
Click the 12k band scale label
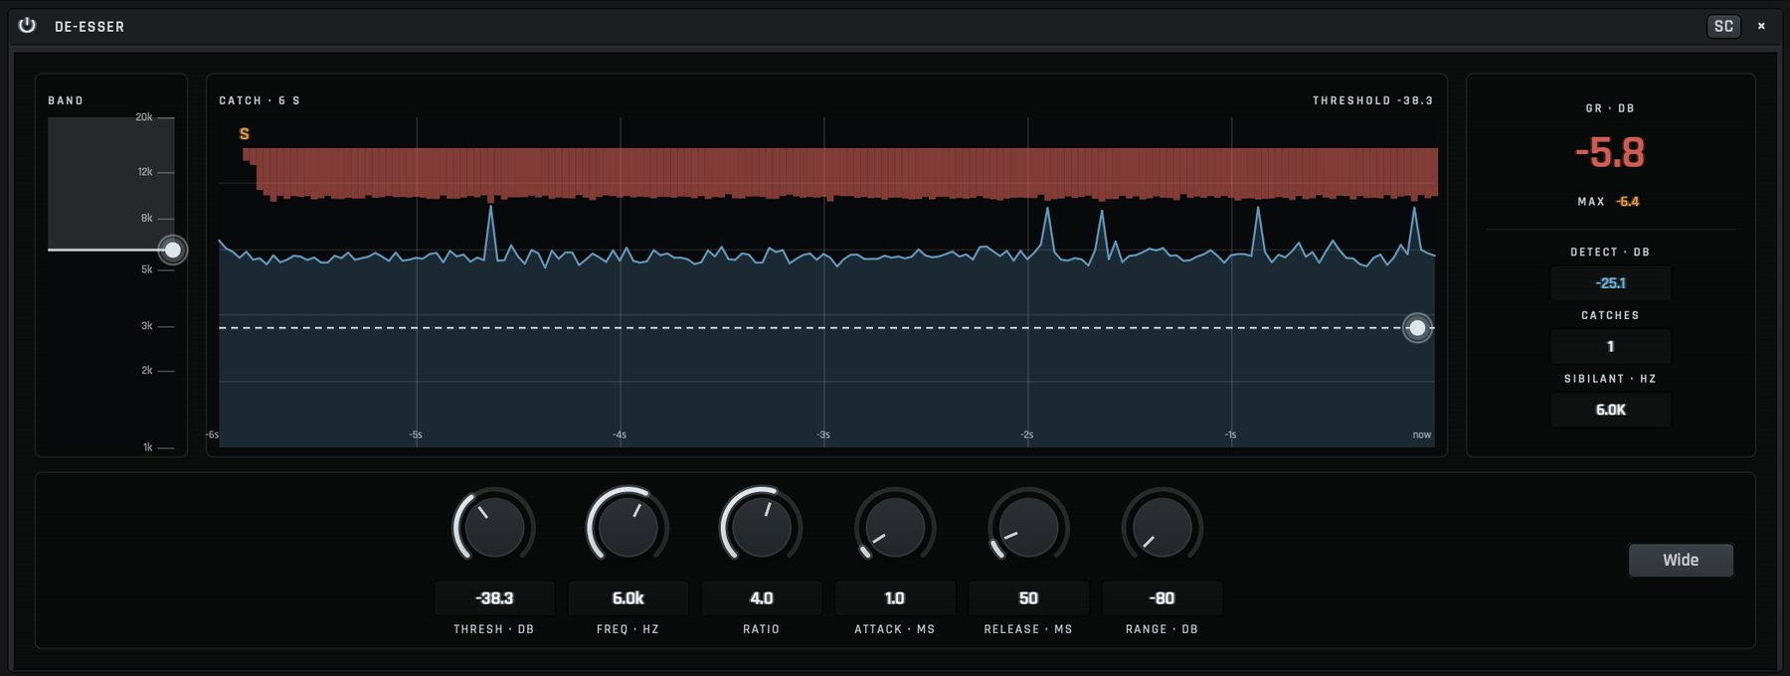point(145,172)
